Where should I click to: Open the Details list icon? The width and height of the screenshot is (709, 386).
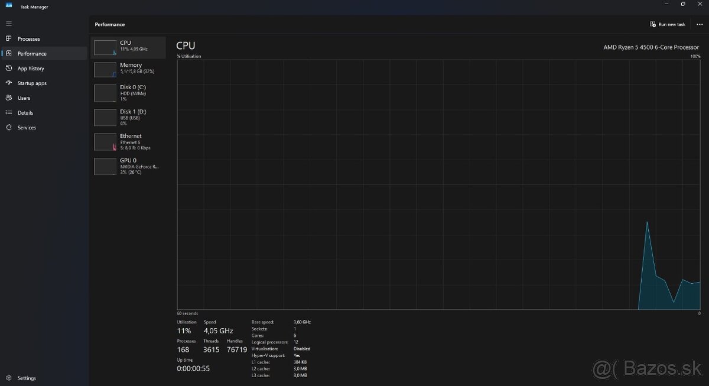point(9,113)
